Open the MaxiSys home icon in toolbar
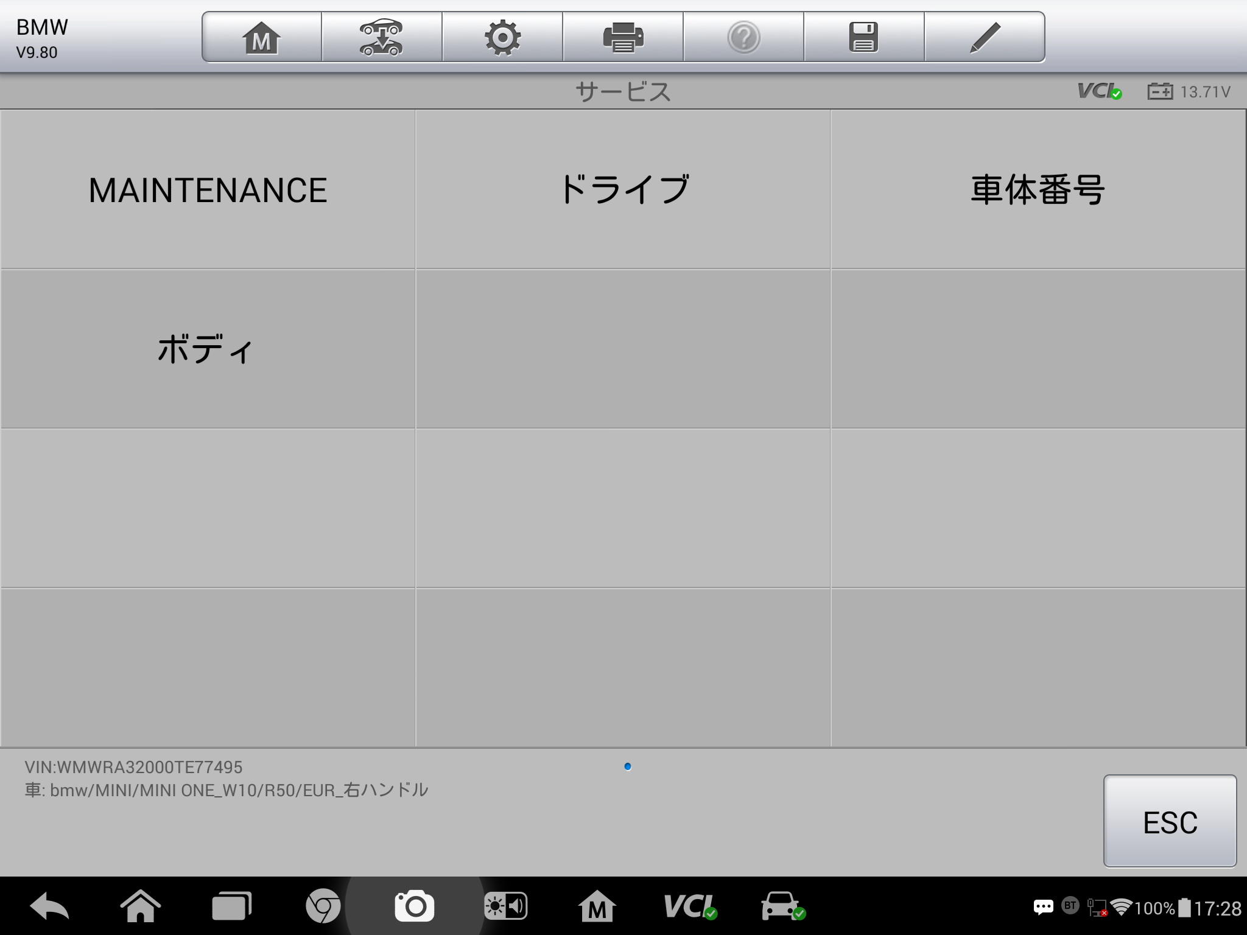 (x=262, y=37)
